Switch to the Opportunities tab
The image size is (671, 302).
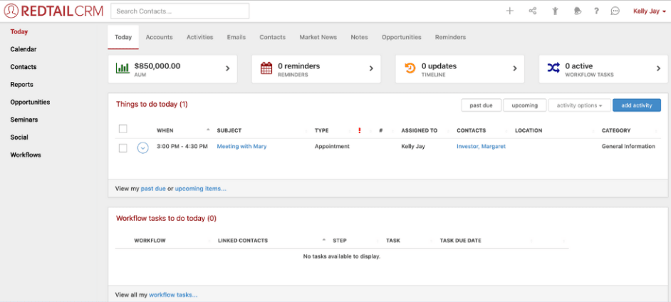(x=401, y=37)
